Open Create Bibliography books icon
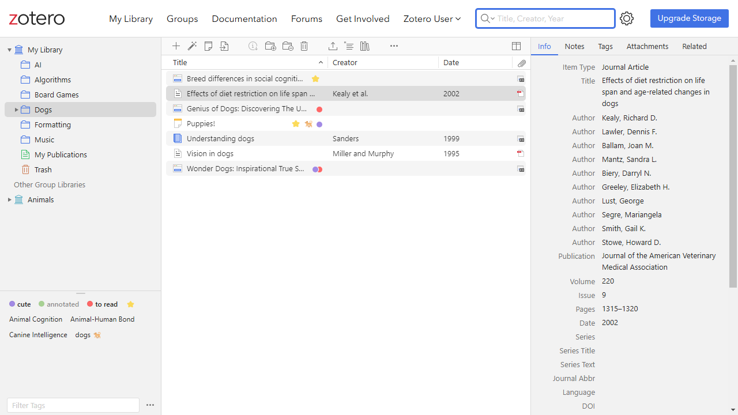Screen dimensions: 738x415 [x=365, y=46]
